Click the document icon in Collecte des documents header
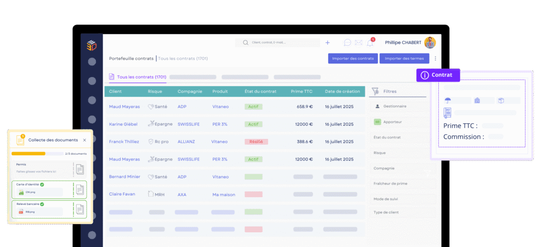Image resolution: width=537 pixels, height=247 pixels. [x=20, y=140]
